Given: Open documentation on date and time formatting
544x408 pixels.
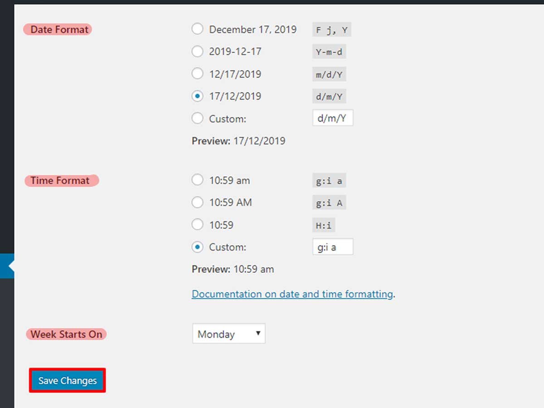Looking at the screenshot, I should [x=292, y=294].
